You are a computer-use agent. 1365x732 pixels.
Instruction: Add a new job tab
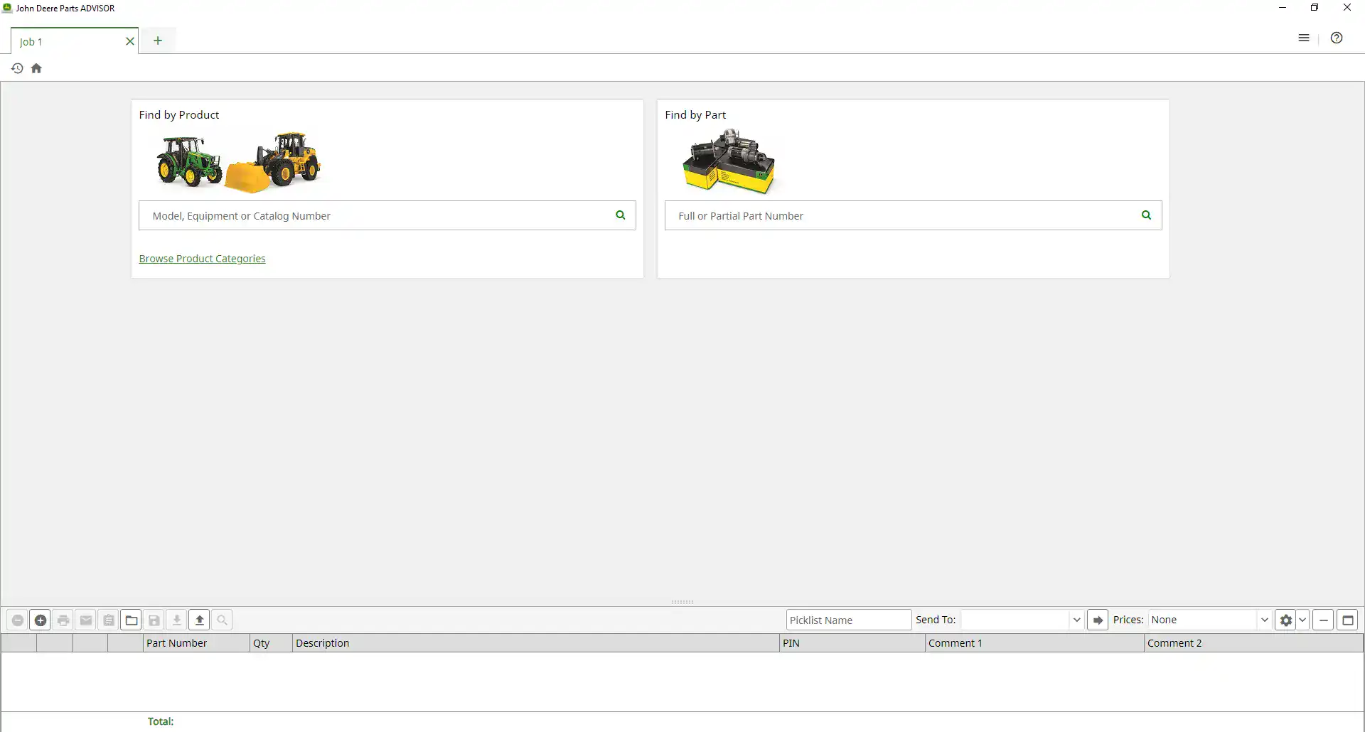158,41
